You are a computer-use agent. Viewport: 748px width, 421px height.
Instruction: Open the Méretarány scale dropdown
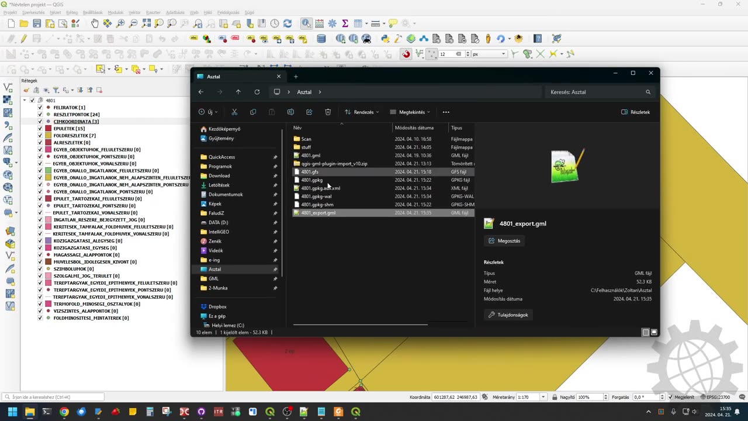tap(543, 397)
